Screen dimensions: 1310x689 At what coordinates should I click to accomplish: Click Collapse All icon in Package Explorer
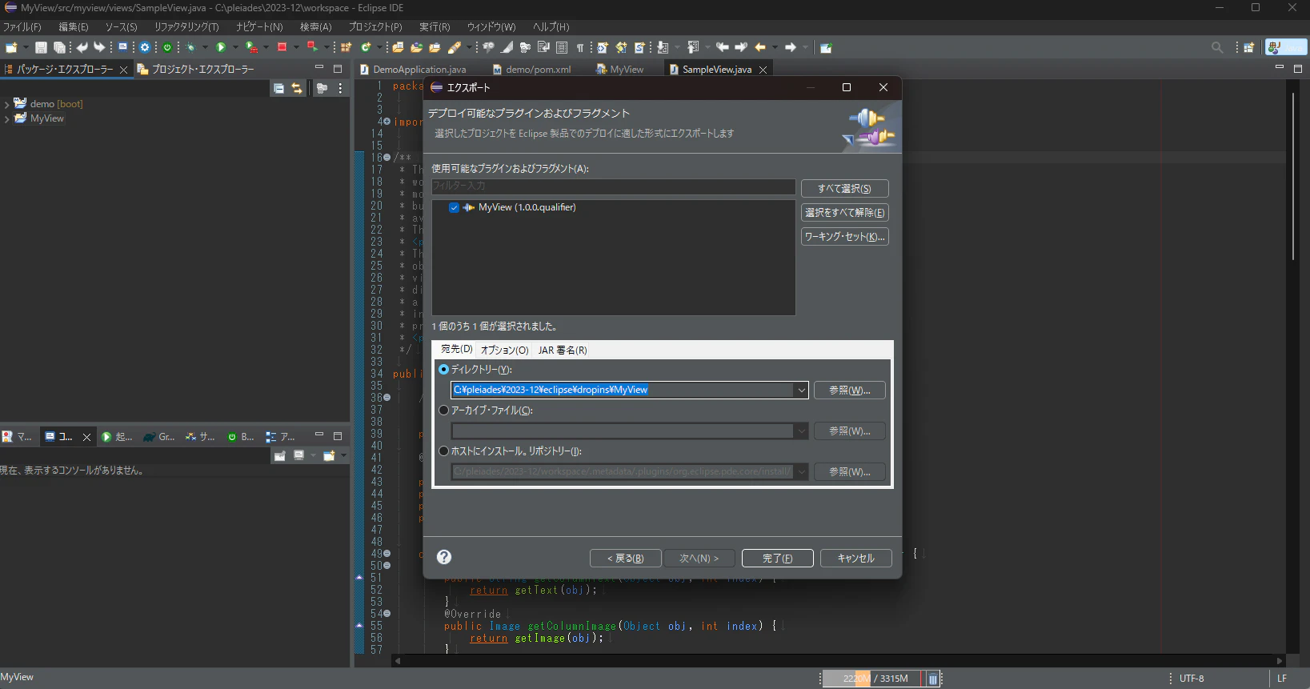278,89
